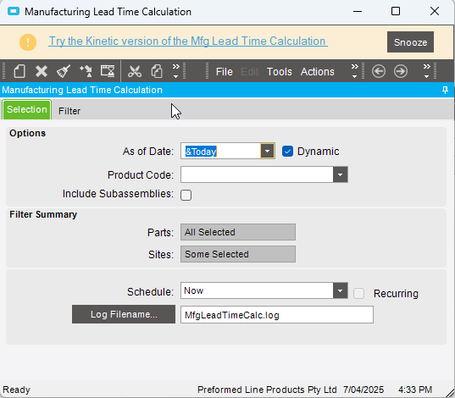Screen dimensions: 455x398
Task: Expand the Product Code dropdown
Action: pyautogui.click(x=340, y=174)
